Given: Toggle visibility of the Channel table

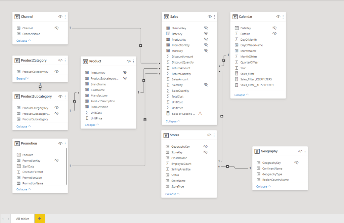Looking at the screenshot, I should click(60, 16).
